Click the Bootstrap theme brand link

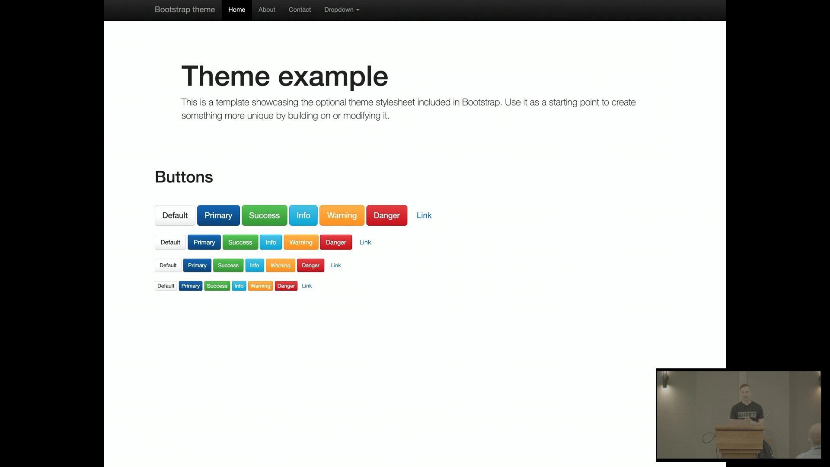[x=185, y=10]
